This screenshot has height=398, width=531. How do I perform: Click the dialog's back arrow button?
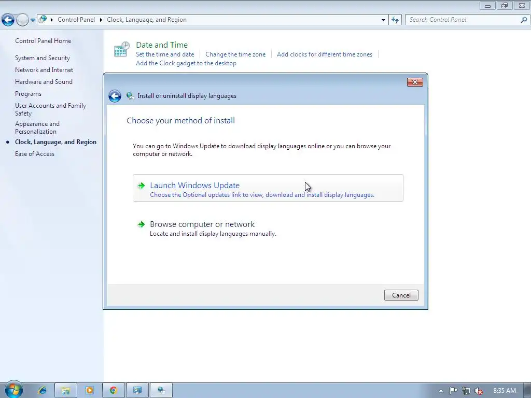click(115, 96)
